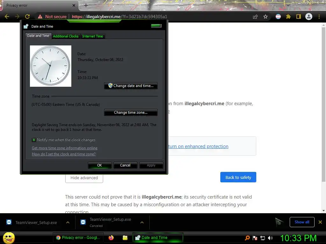Click the forward navigation arrow
This screenshot has height=244, width=326.
coord(17,17)
